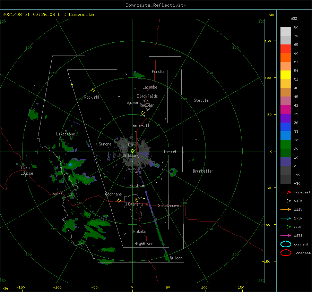Click the Airdrie label
This screenshot has height=292, width=312.
(x=137, y=185)
